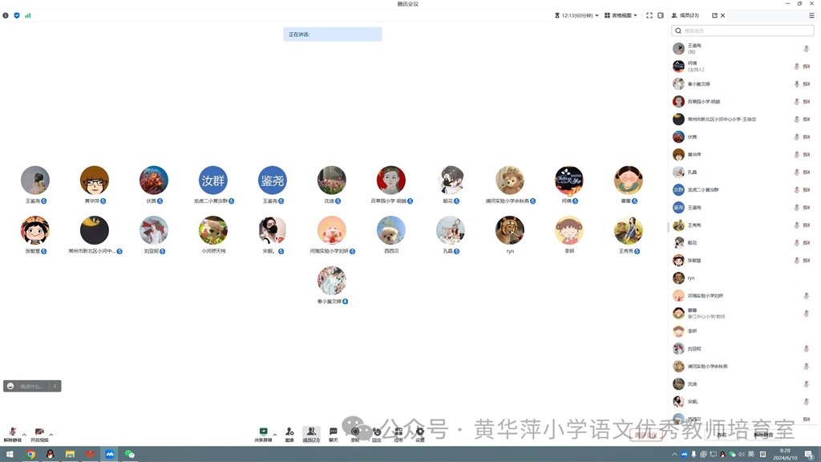Select the 汝群 avatar tile in grid

pyautogui.click(x=213, y=180)
